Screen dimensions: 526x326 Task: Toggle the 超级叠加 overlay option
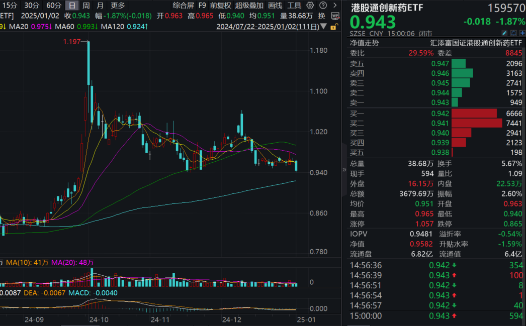(249, 6)
